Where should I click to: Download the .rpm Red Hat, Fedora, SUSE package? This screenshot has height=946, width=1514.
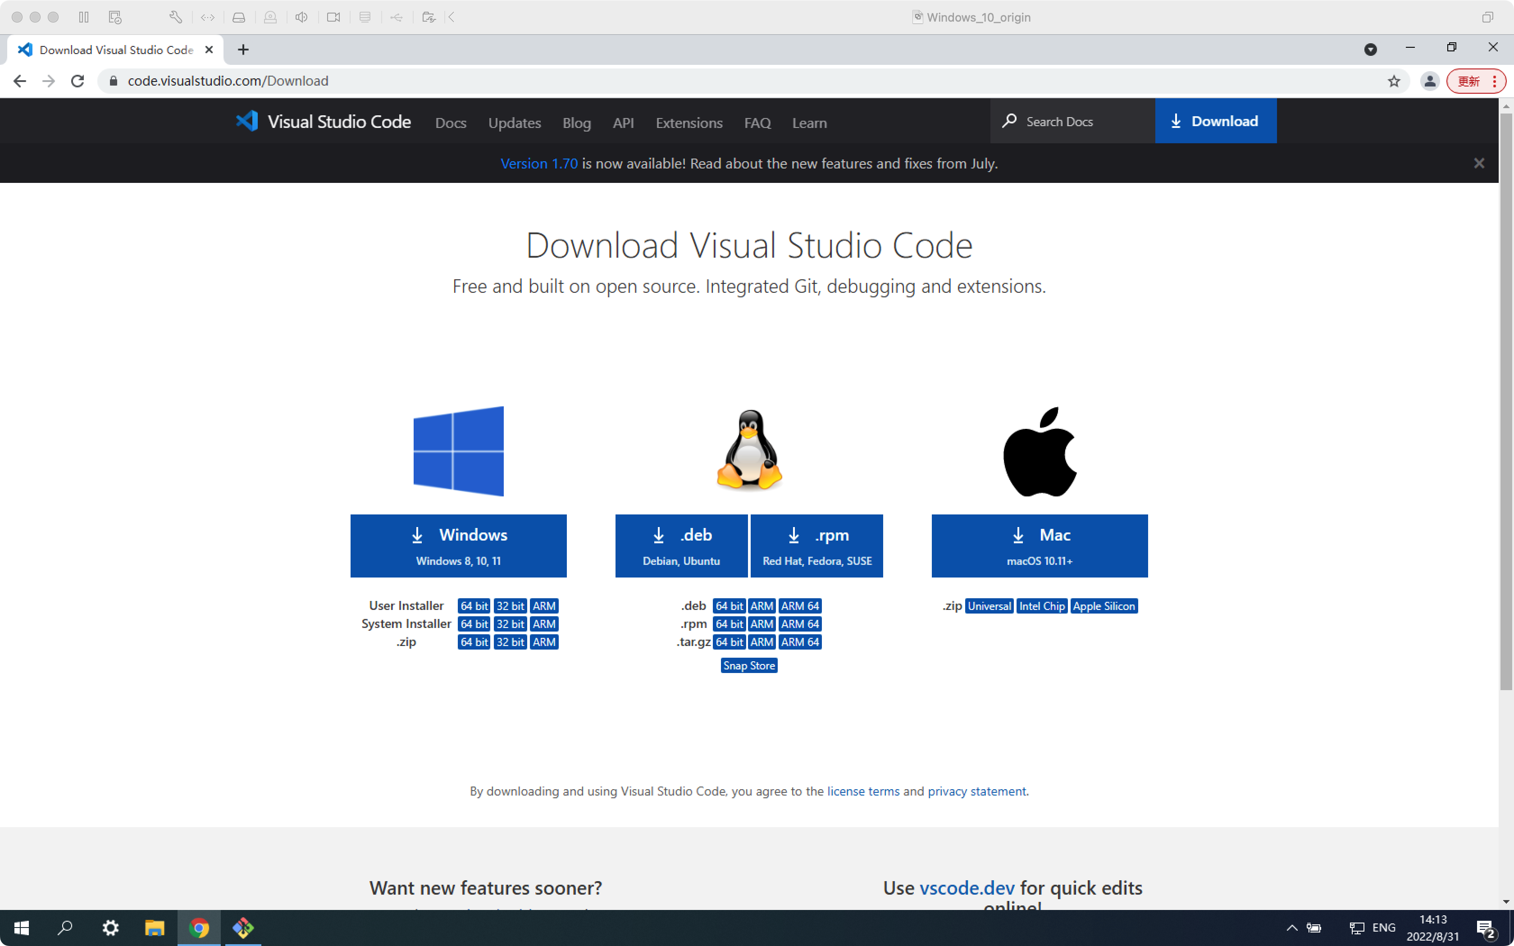816,546
